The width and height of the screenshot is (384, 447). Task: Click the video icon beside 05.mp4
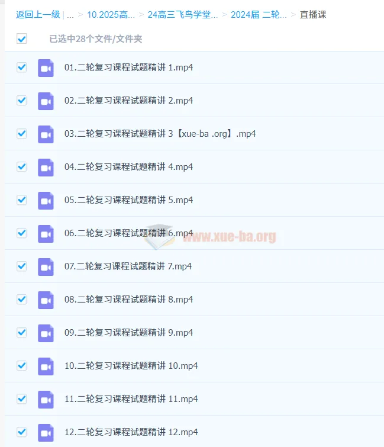pos(46,200)
